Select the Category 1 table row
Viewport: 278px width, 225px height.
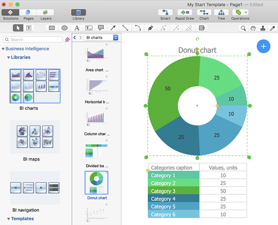pos(197,175)
